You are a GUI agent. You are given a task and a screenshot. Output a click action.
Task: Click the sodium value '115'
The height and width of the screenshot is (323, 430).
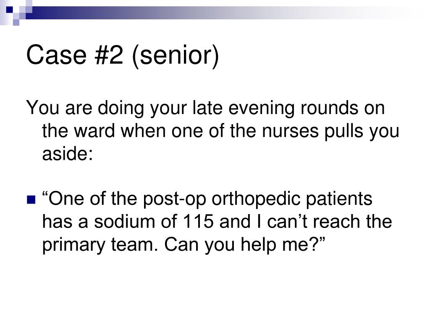click(198, 221)
